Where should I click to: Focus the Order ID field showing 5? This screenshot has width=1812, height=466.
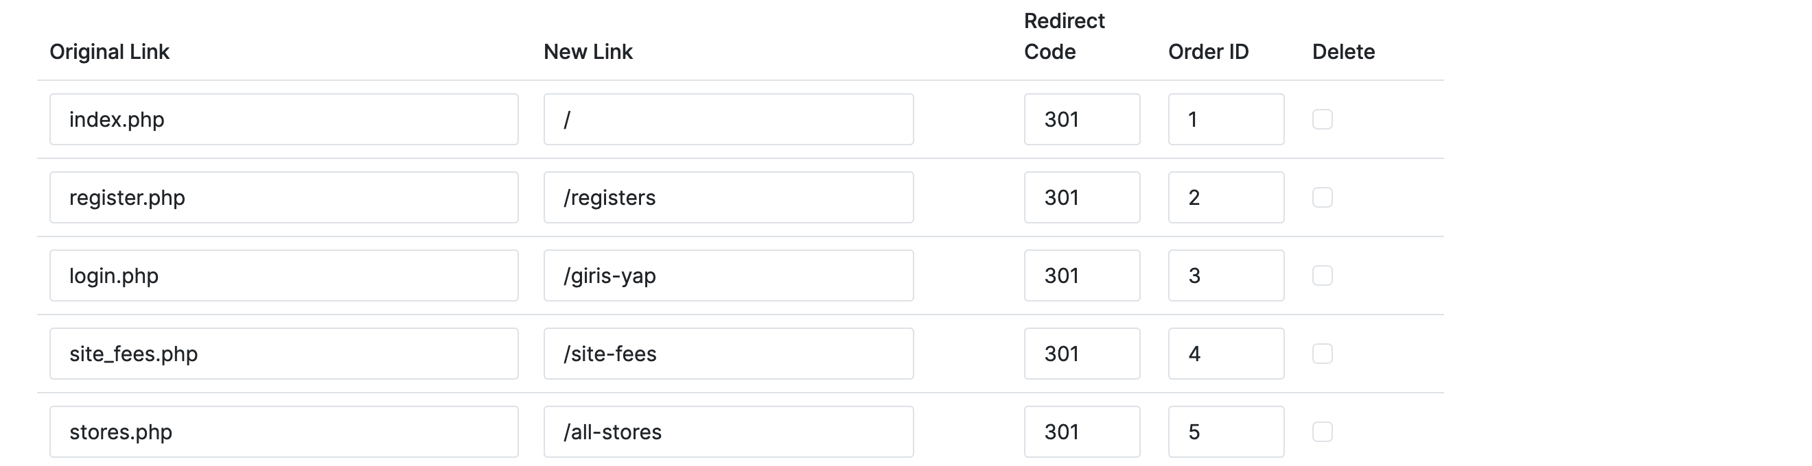(1225, 431)
